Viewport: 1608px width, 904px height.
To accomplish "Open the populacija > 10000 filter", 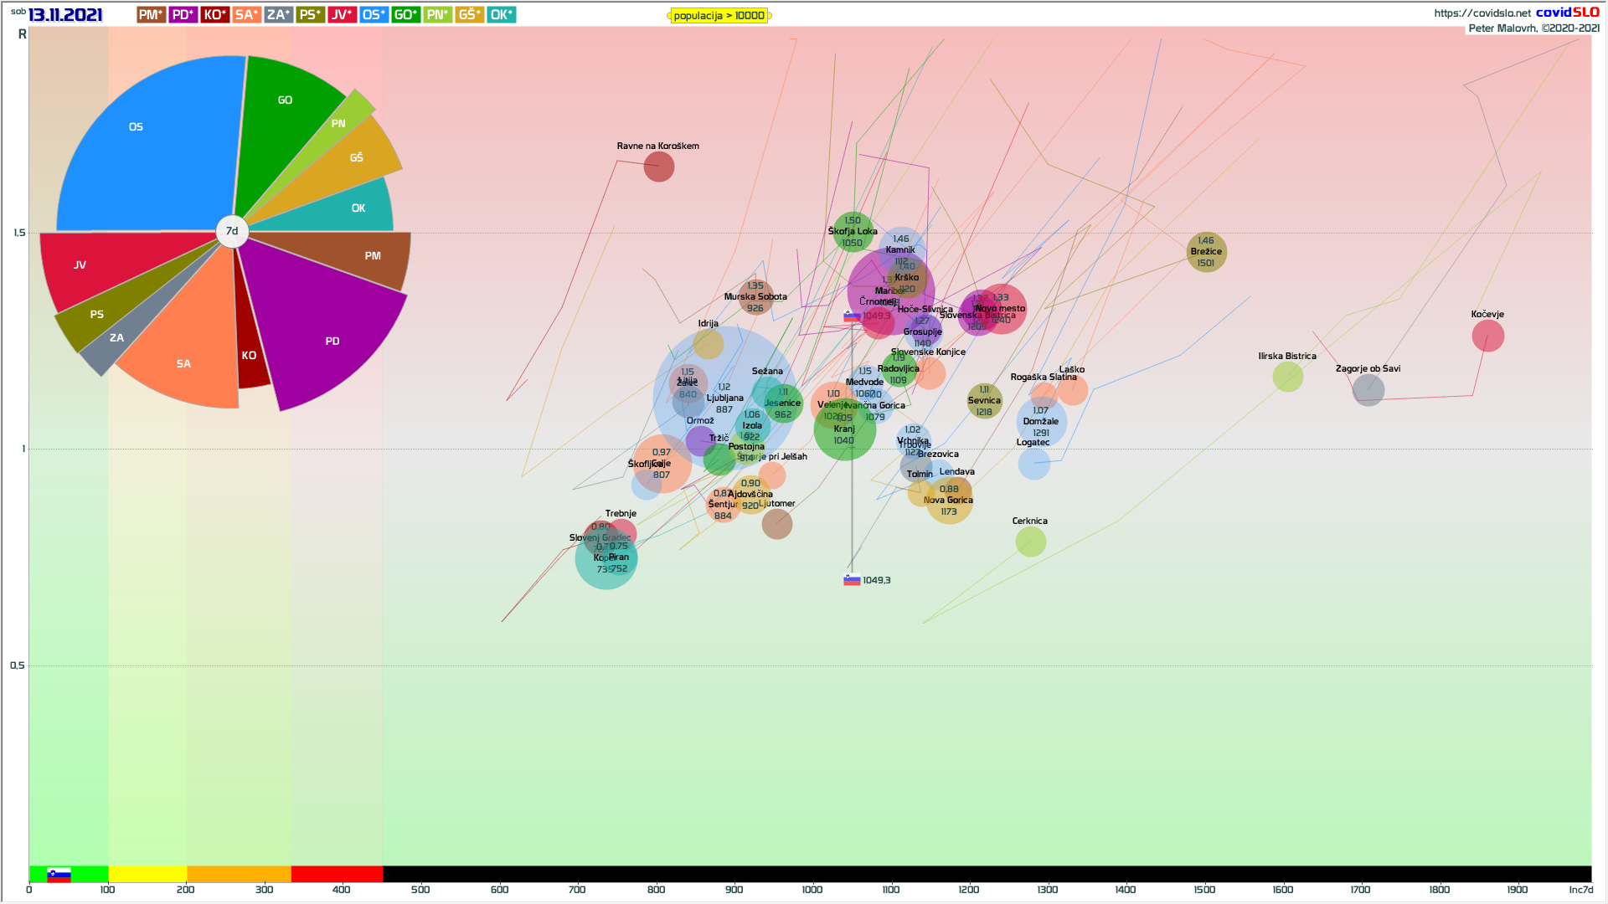I will [719, 16].
